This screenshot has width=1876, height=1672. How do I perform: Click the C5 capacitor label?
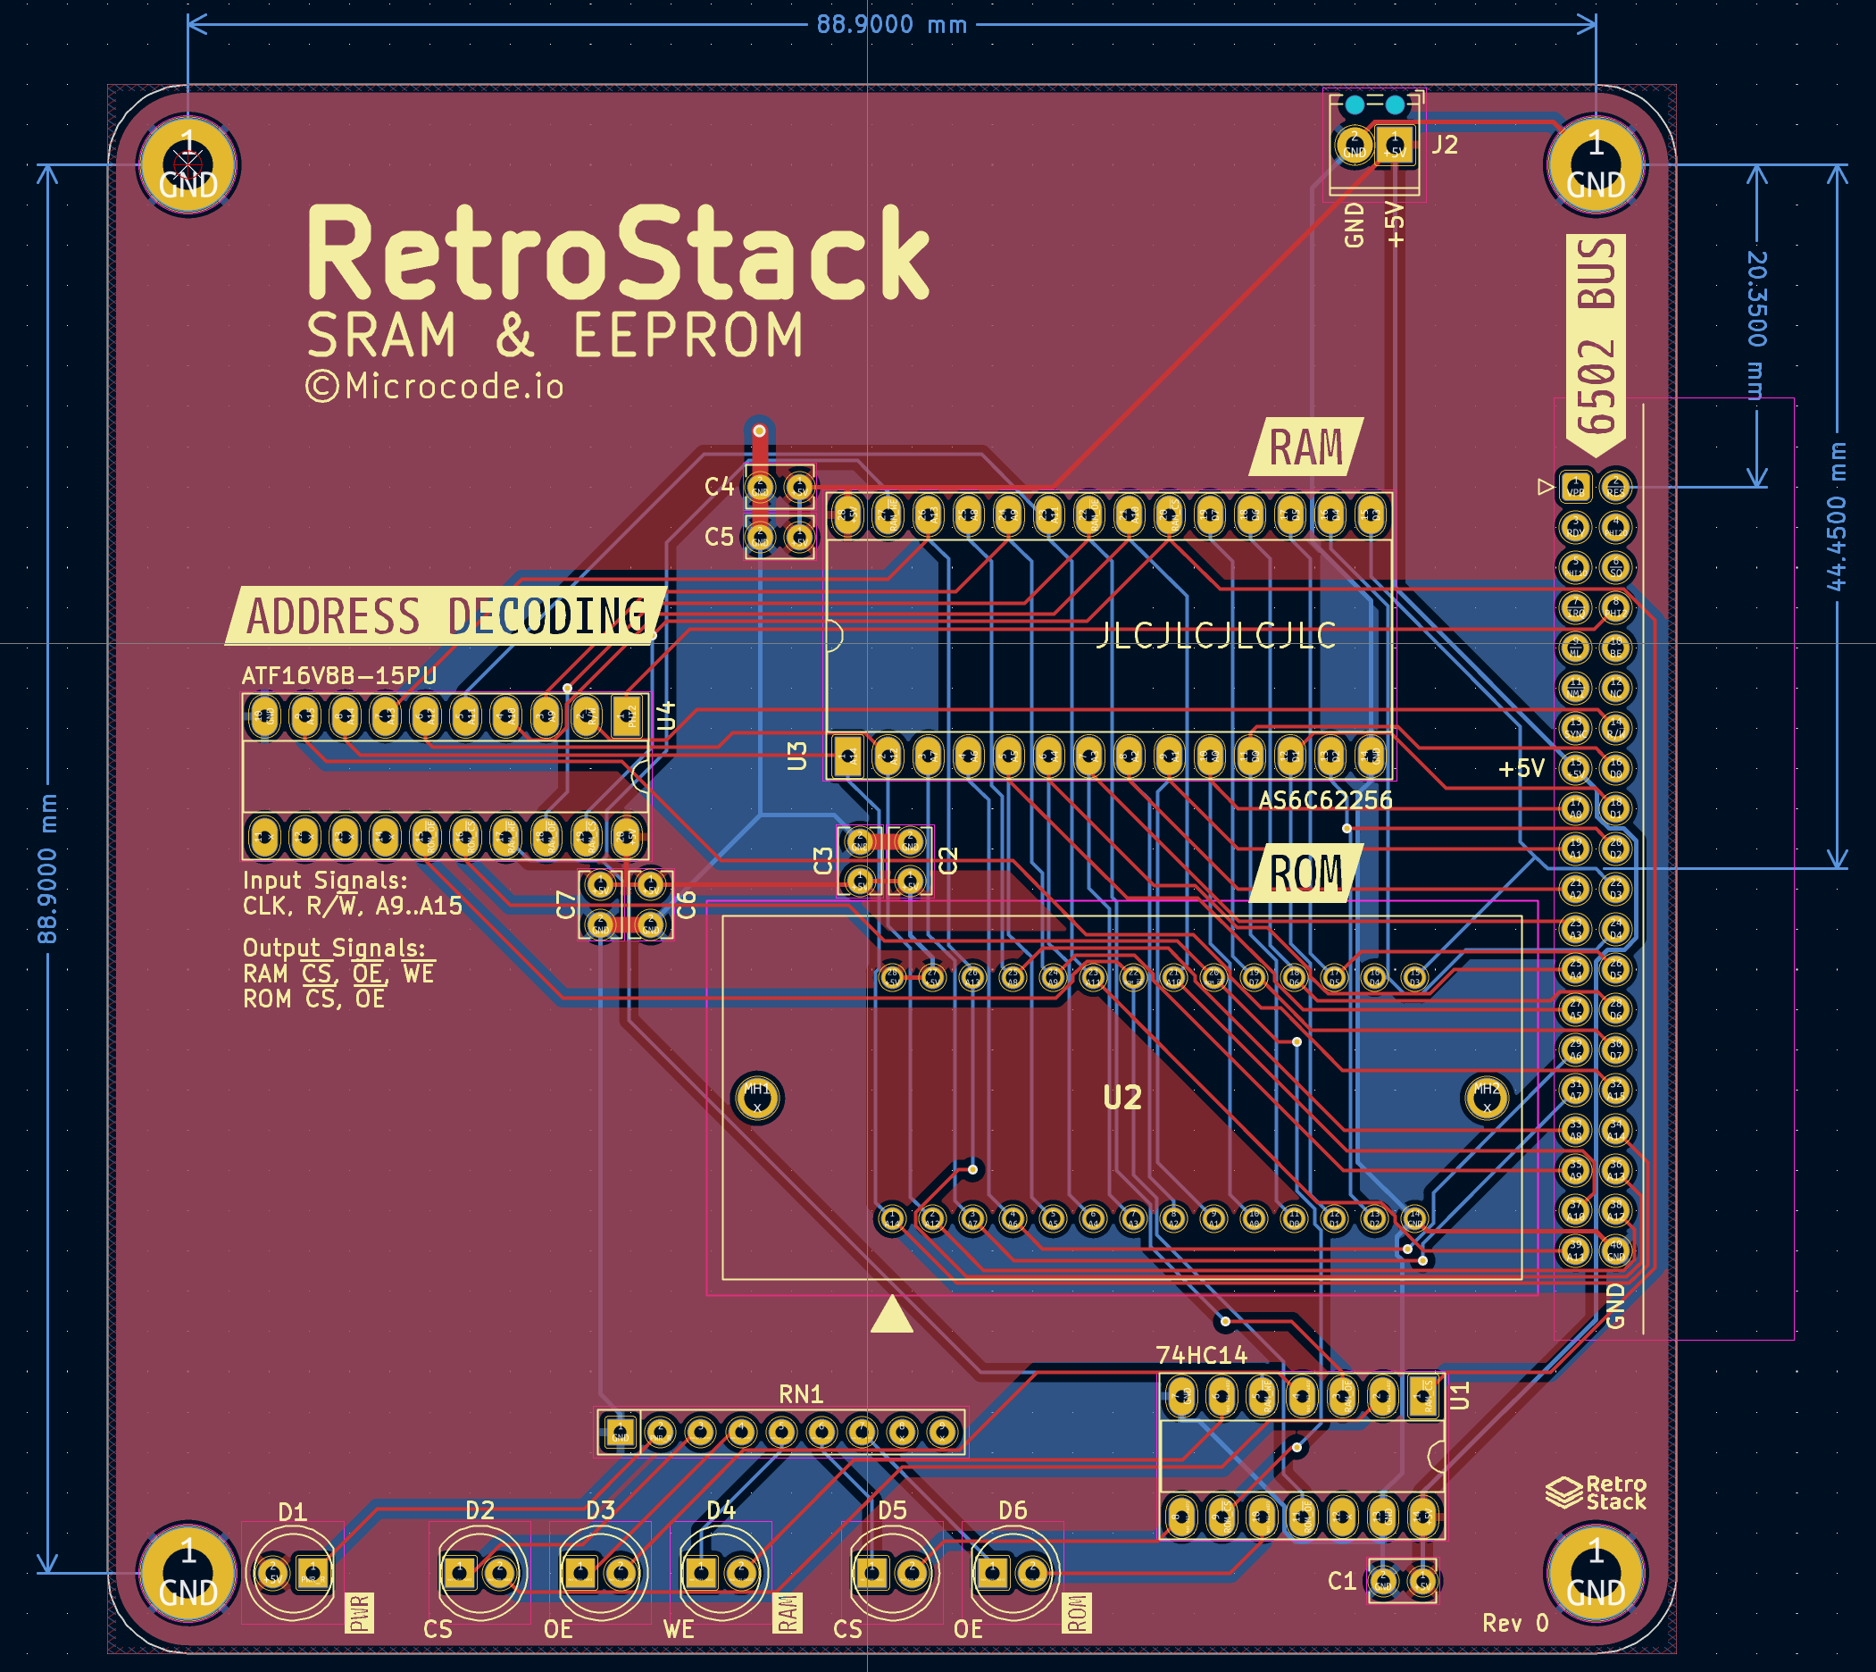(x=719, y=538)
